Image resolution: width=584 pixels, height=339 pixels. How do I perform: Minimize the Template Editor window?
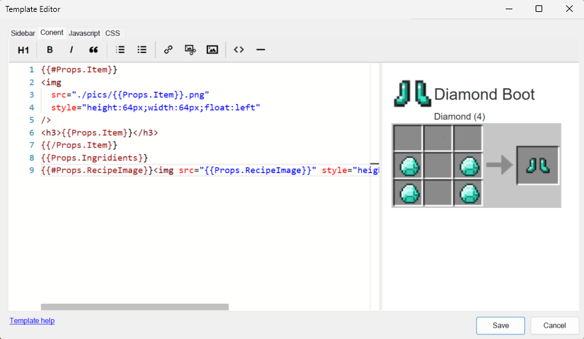509,9
